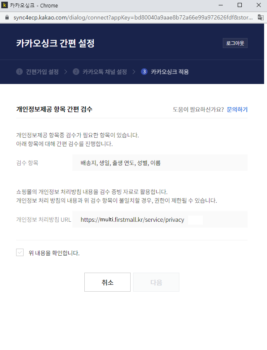Click the '개인정보제공 항목 간편 검수' heading
This screenshot has height=350, width=267.
tap(54, 109)
